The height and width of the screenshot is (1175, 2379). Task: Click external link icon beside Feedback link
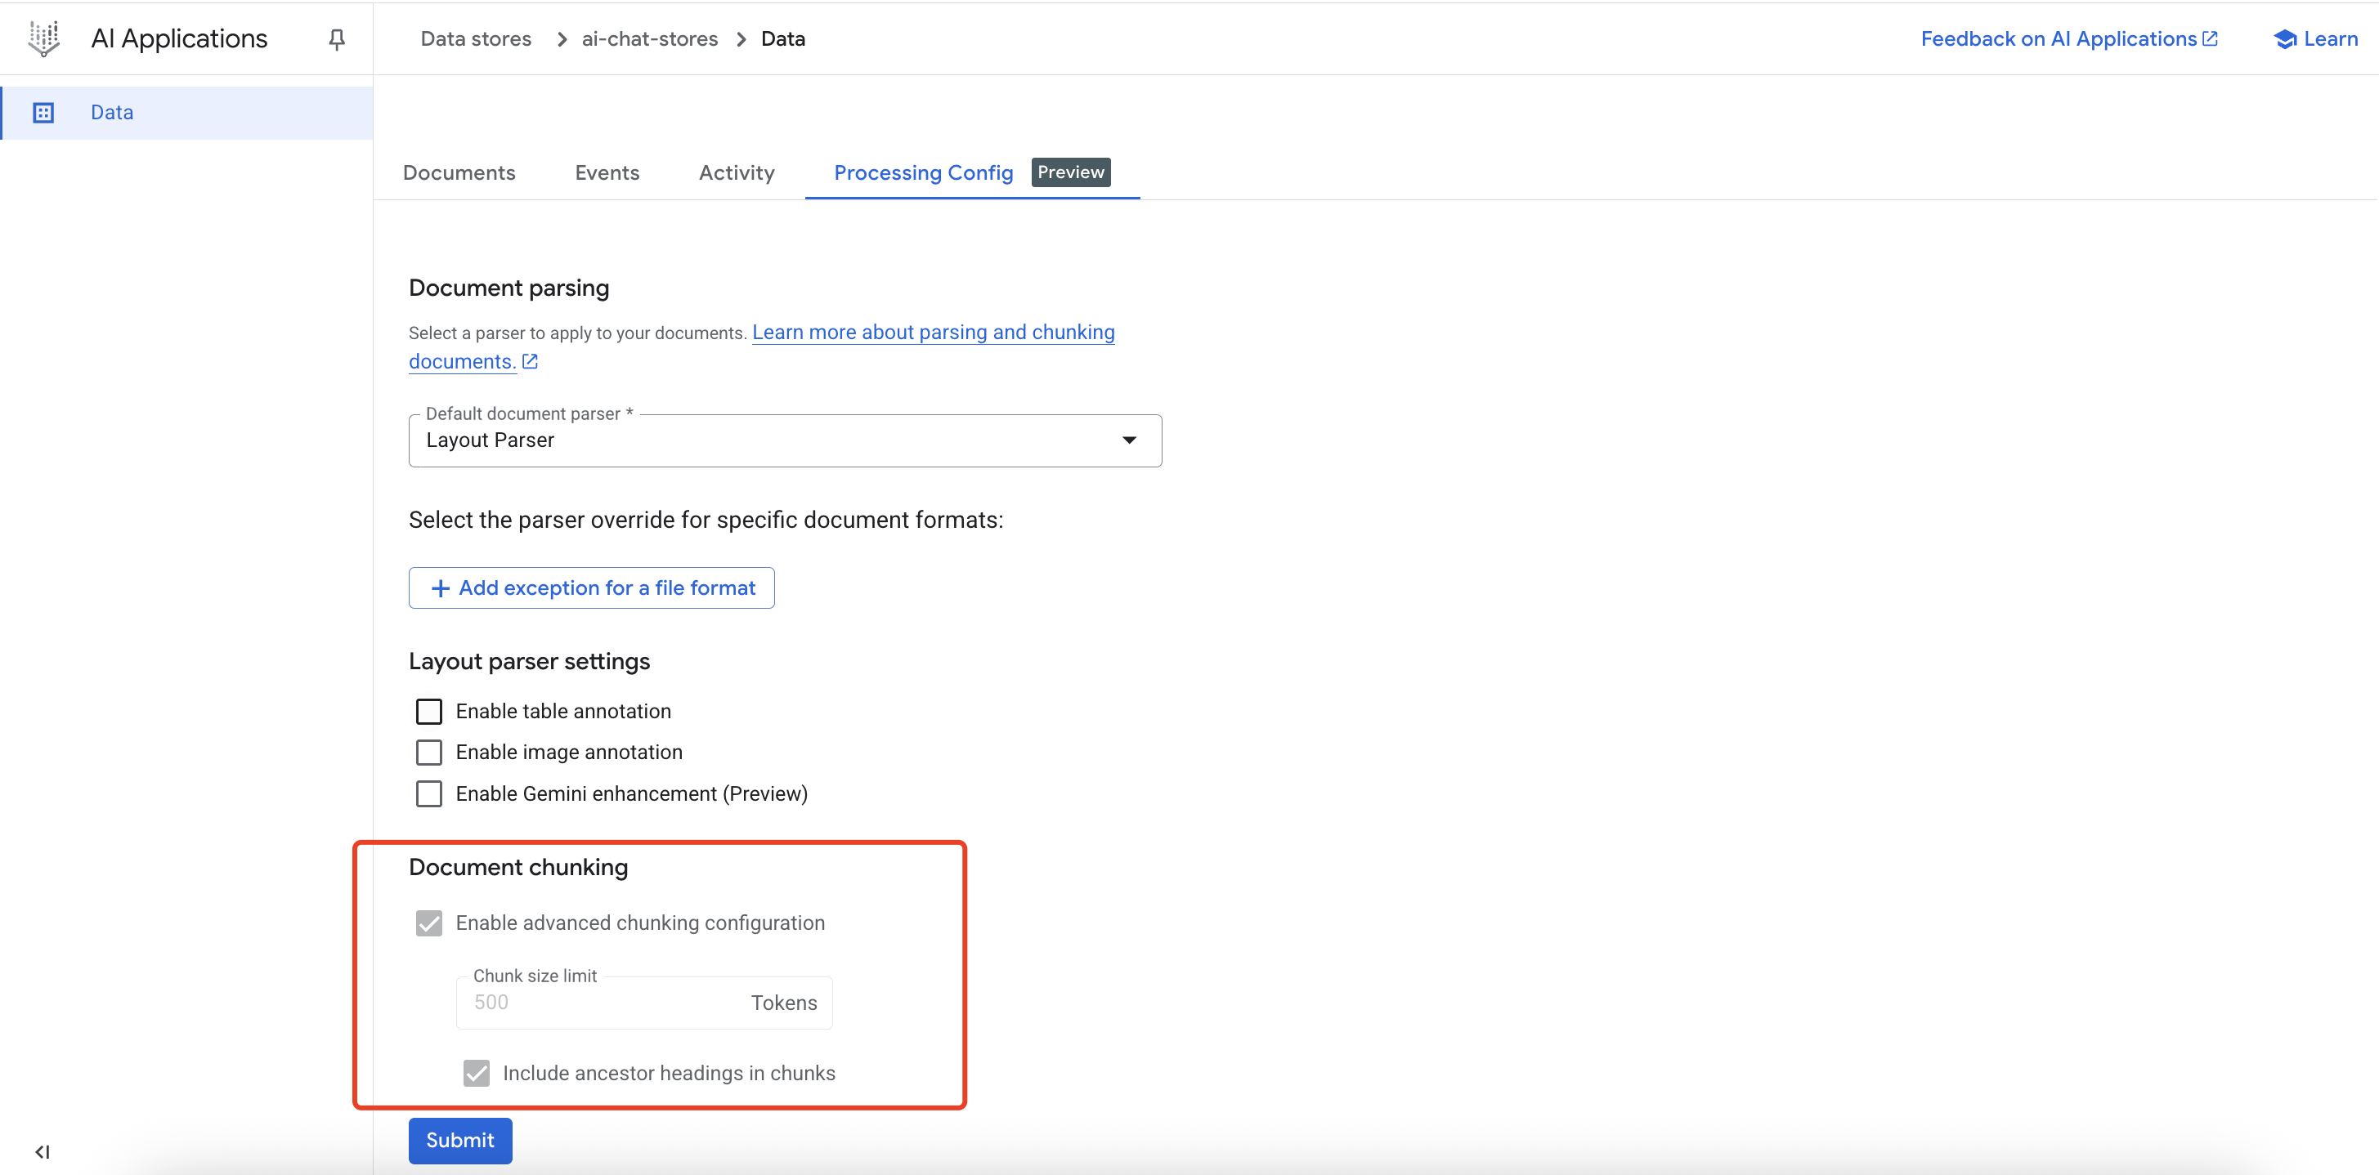click(x=2210, y=38)
